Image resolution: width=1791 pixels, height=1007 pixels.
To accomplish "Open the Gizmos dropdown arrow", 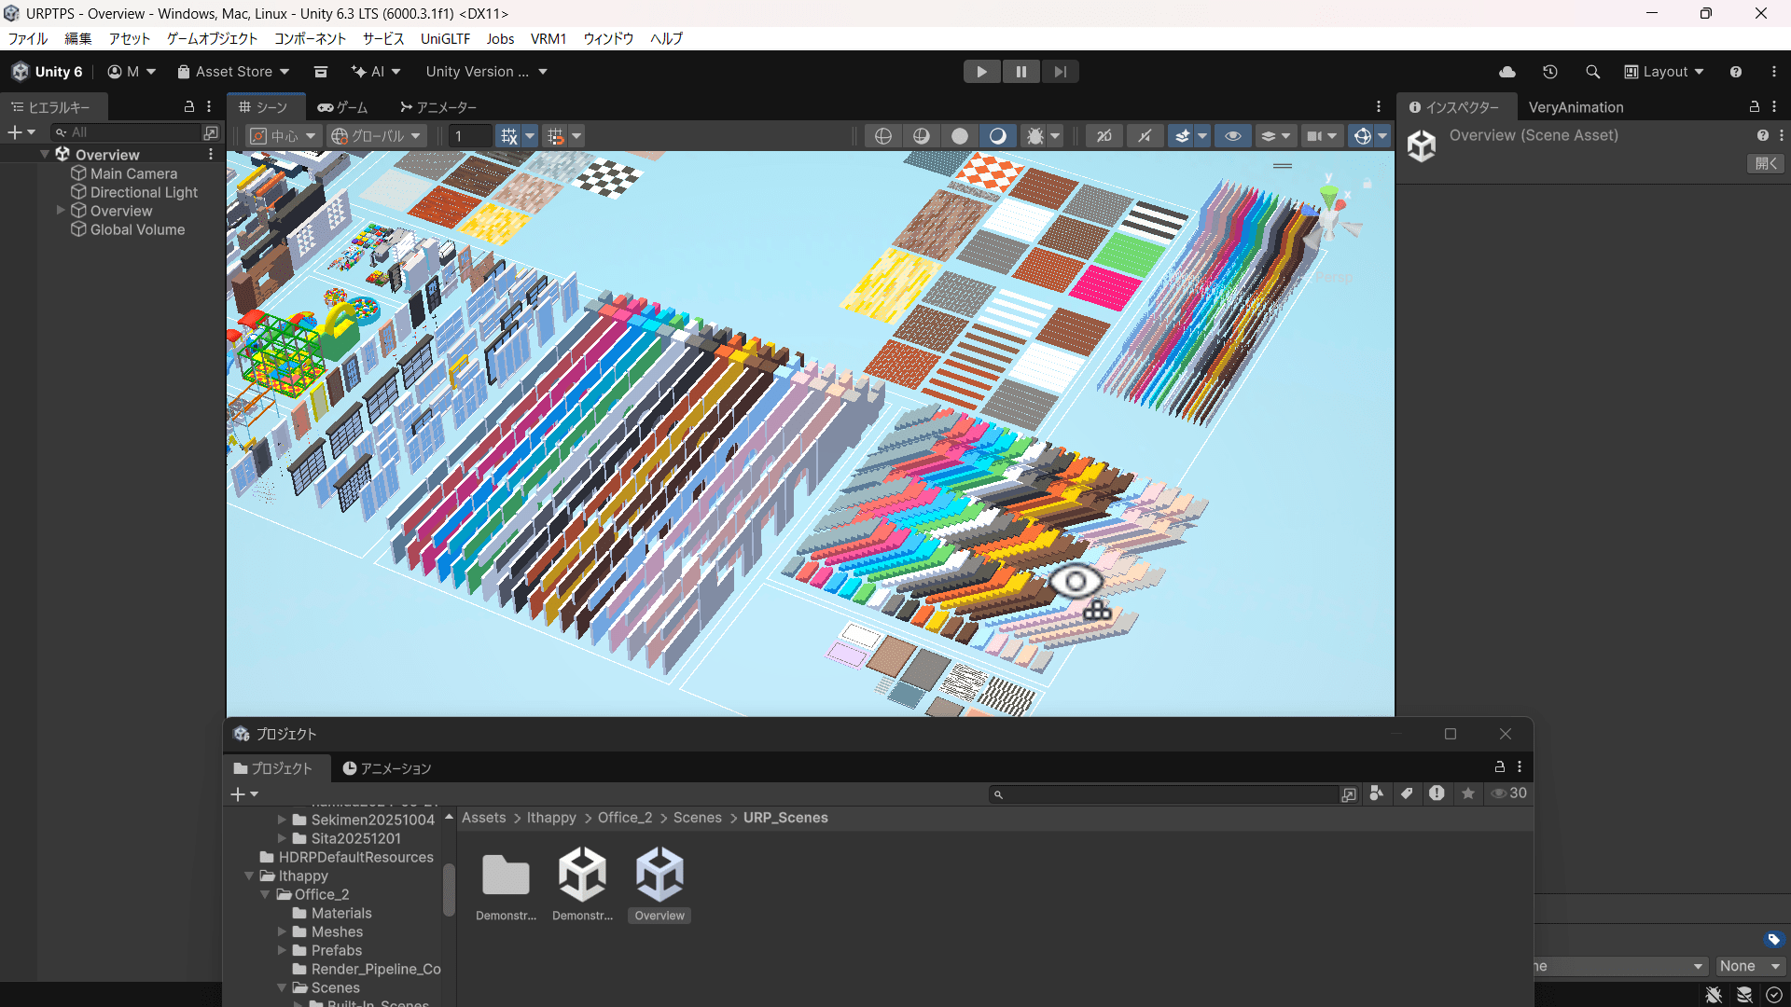I will pyautogui.click(x=1382, y=136).
